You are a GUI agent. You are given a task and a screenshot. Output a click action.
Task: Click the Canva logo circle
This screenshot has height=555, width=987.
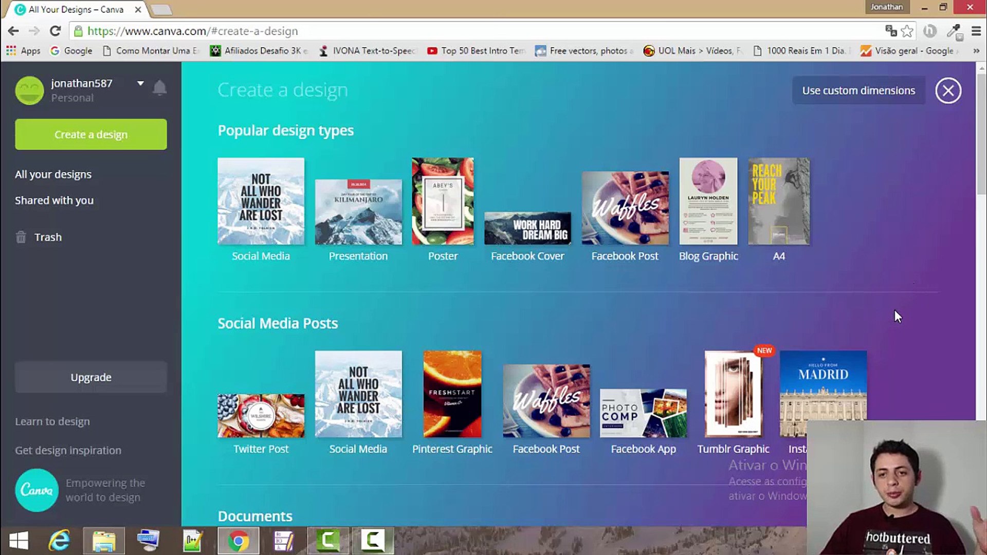(x=36, y=490)
